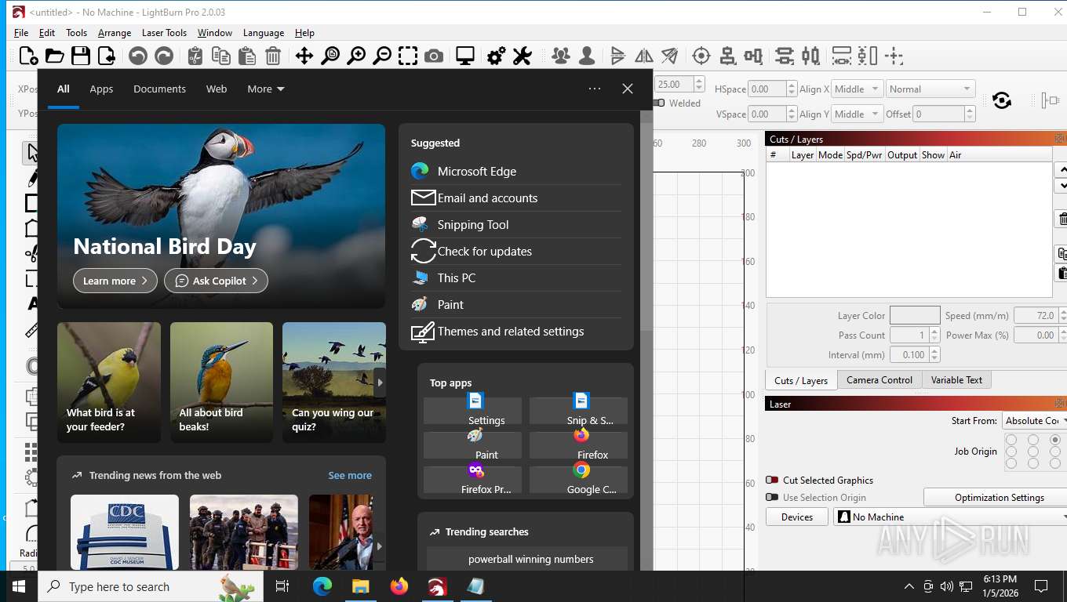Click the Ask Copilot button
Image resolution: width=1067 pixels, height=602 pixels.
click(217, 281)
